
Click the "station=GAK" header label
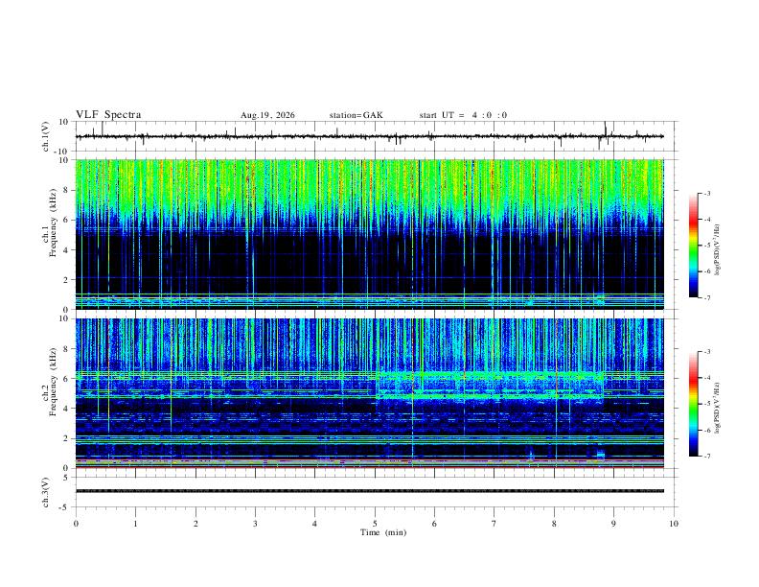(356, 115)
